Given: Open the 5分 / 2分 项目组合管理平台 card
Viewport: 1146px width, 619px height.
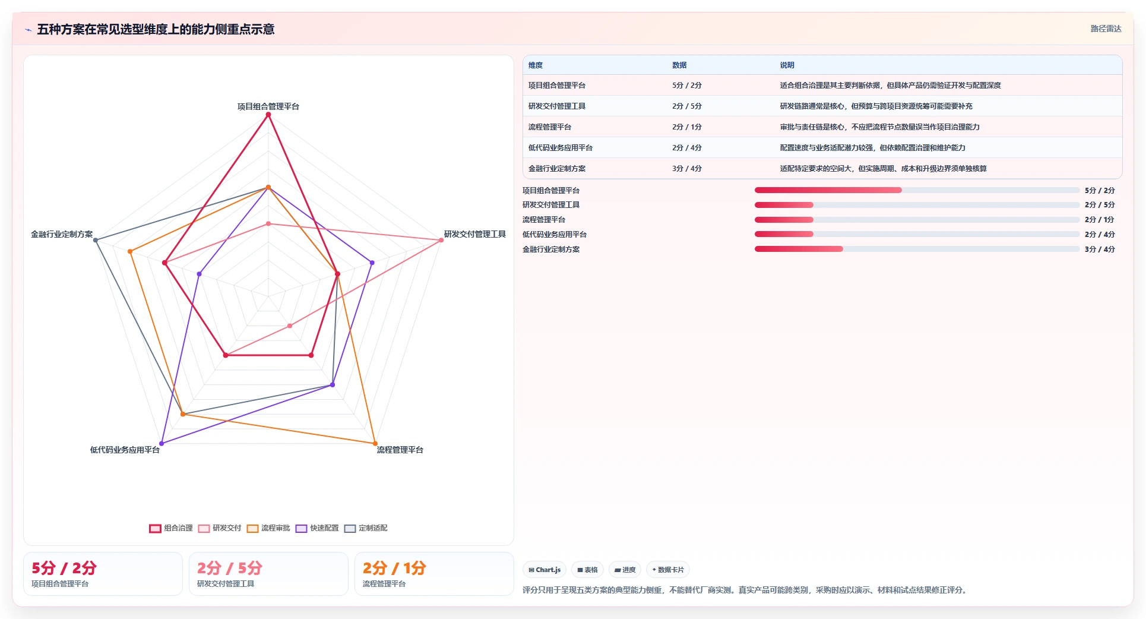Looking at the screenshot, I should (x=103, y=574).
